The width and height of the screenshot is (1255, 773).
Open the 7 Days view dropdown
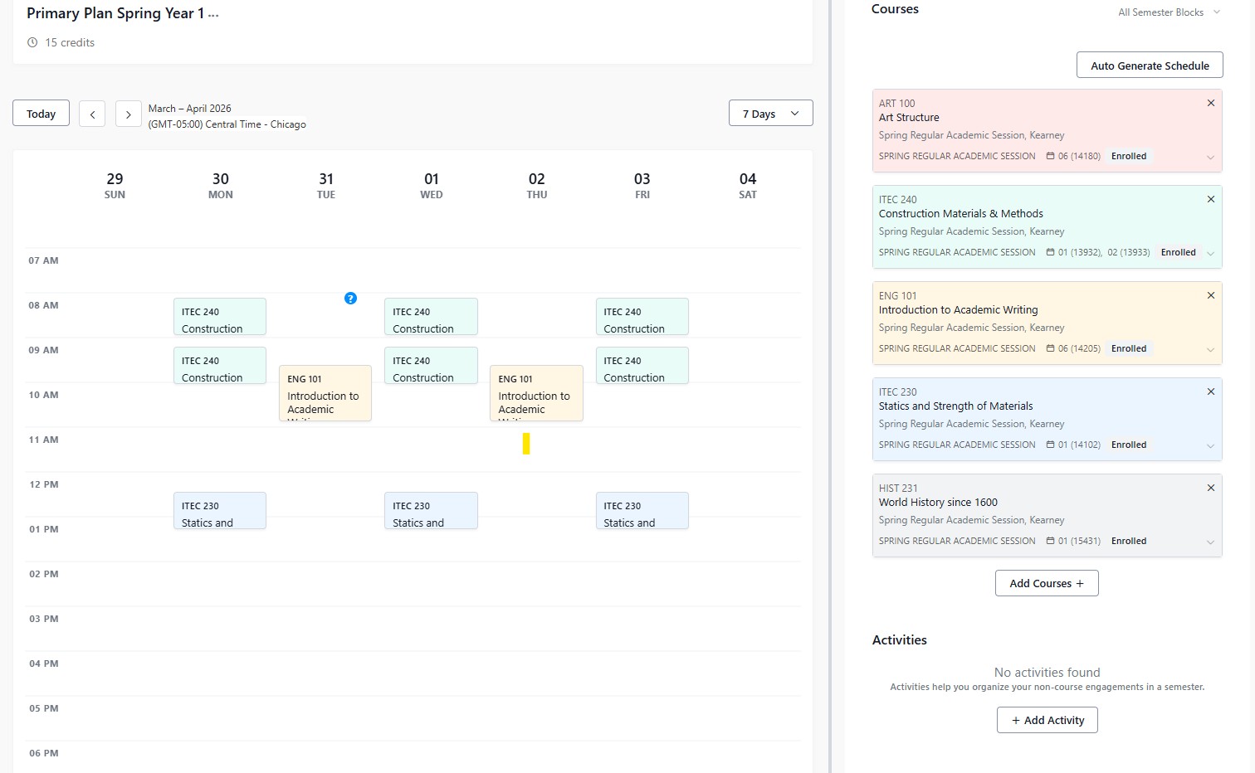(770, 113)
